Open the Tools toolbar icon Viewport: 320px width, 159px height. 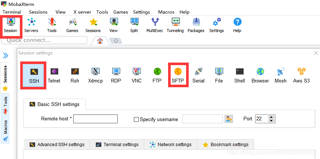click(x=51, y=25)
